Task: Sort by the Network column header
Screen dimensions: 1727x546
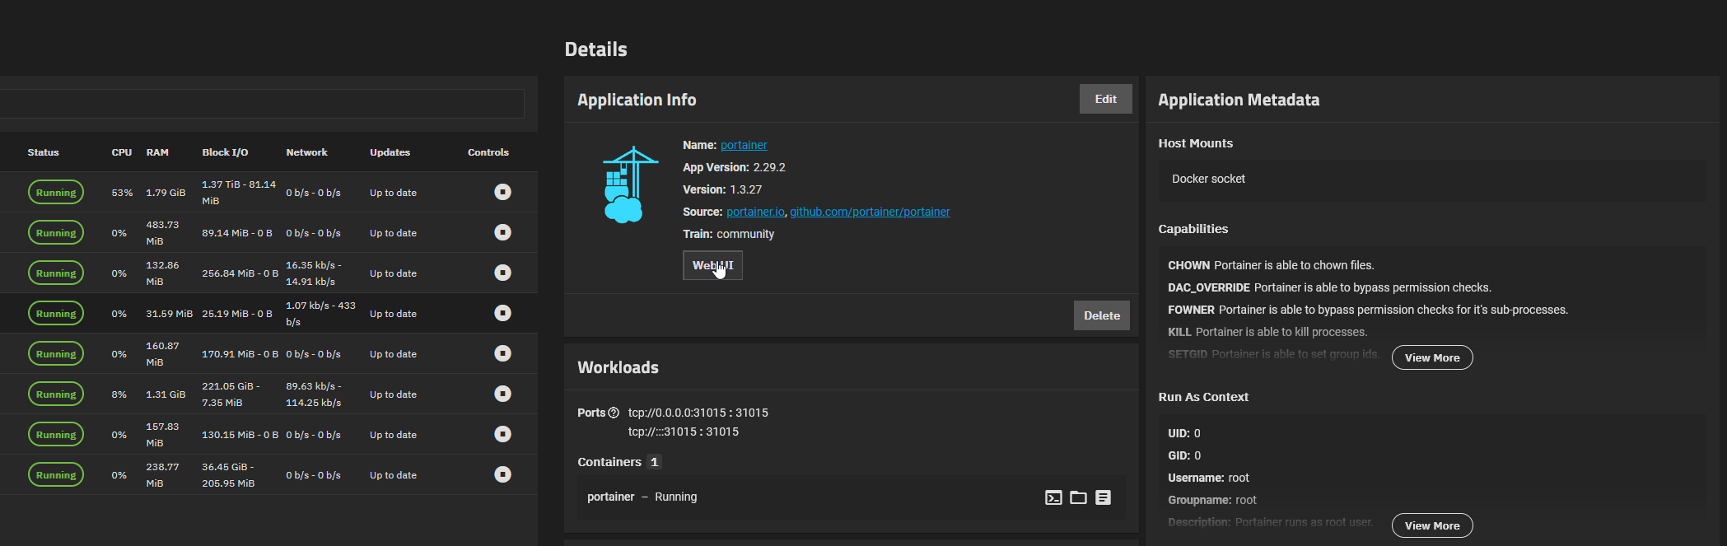Action: 306,152
